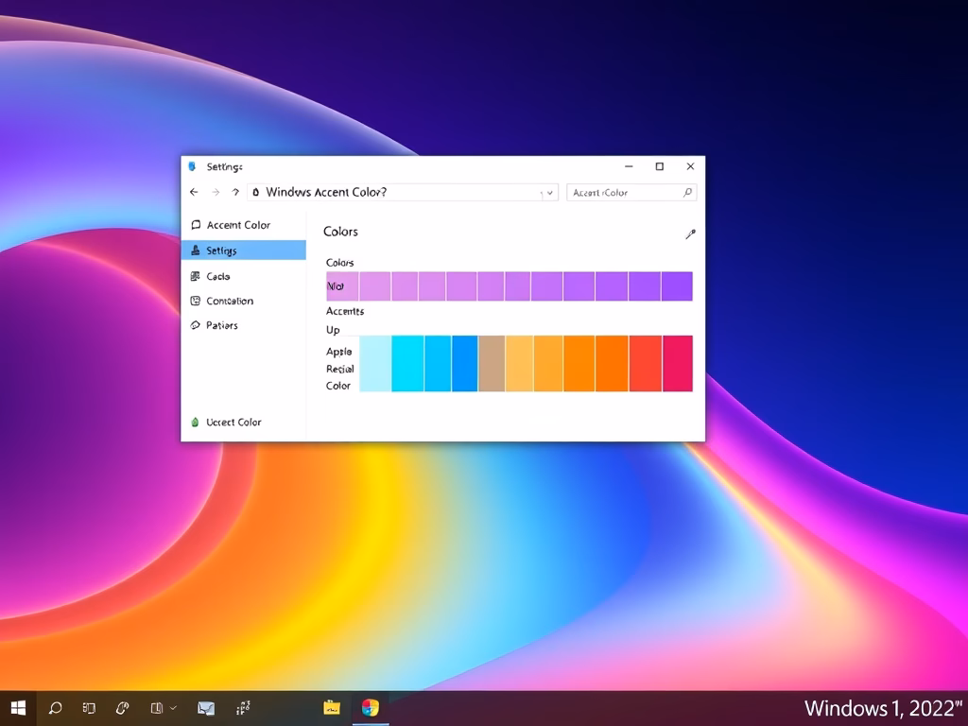The height and width of the screenshot is (726, 968).
Task: Choose the red-orange swatch beside crimson
Action: point(645,364)
